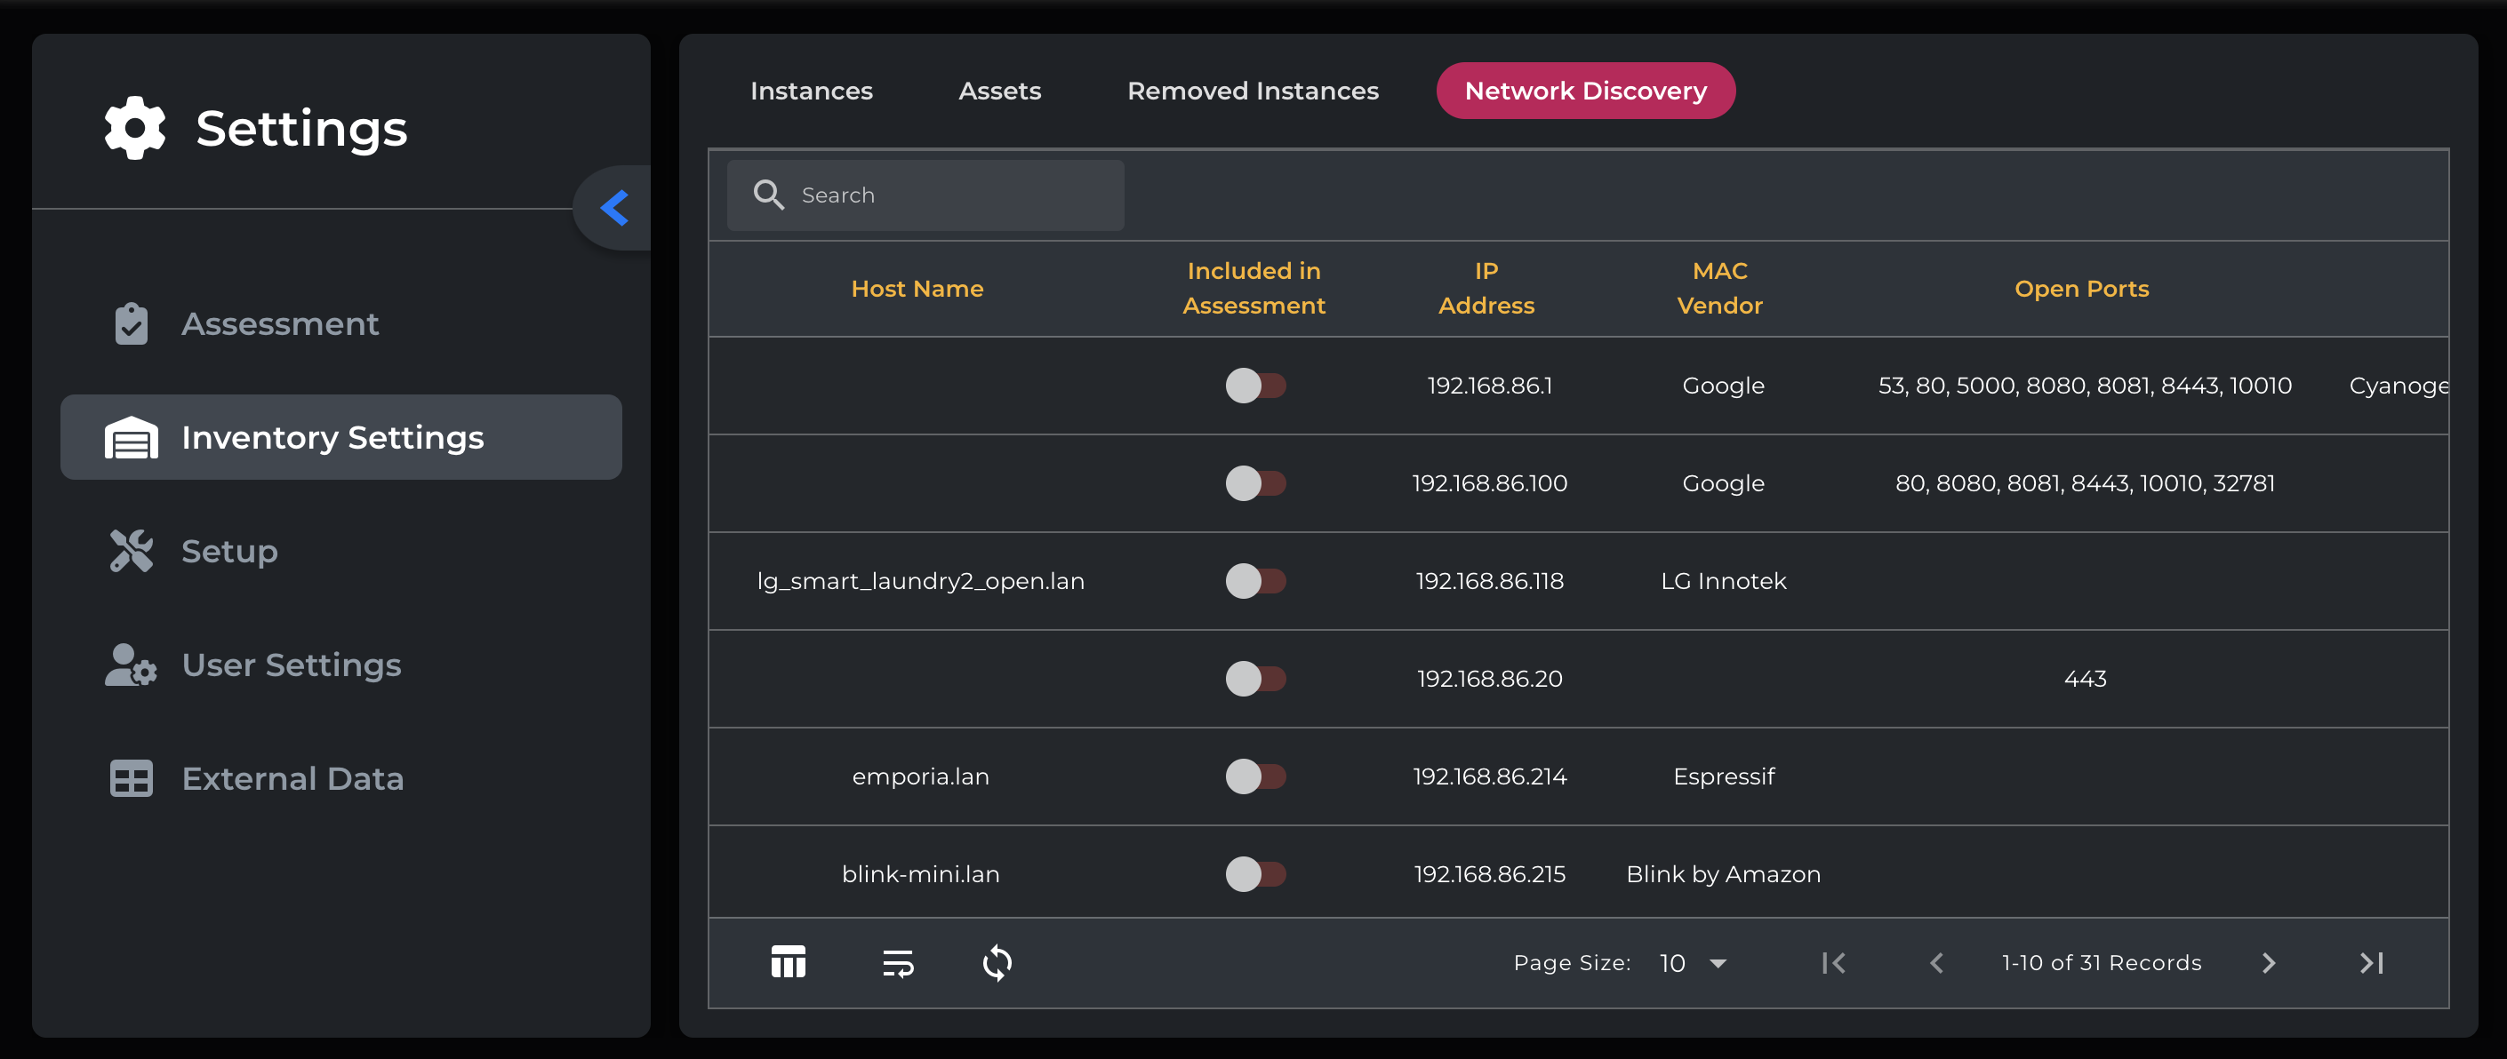Viewport: 2507px width, 1059px height.
Task: Include blink-mini.lan in assessment
Action: 1254,874
